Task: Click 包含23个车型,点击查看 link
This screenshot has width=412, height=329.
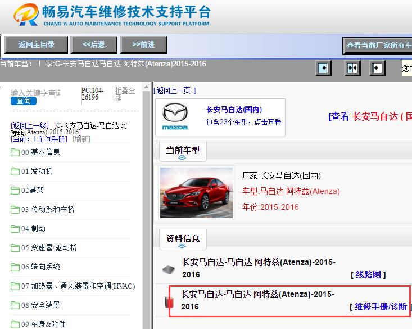Action: (243, 122)
